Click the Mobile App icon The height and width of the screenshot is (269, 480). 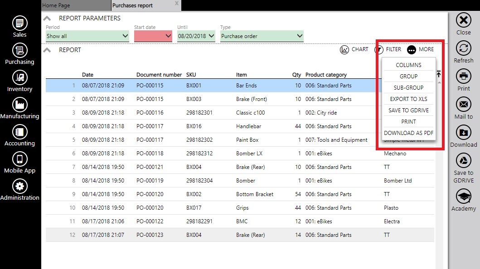click(x=19, y=159)
